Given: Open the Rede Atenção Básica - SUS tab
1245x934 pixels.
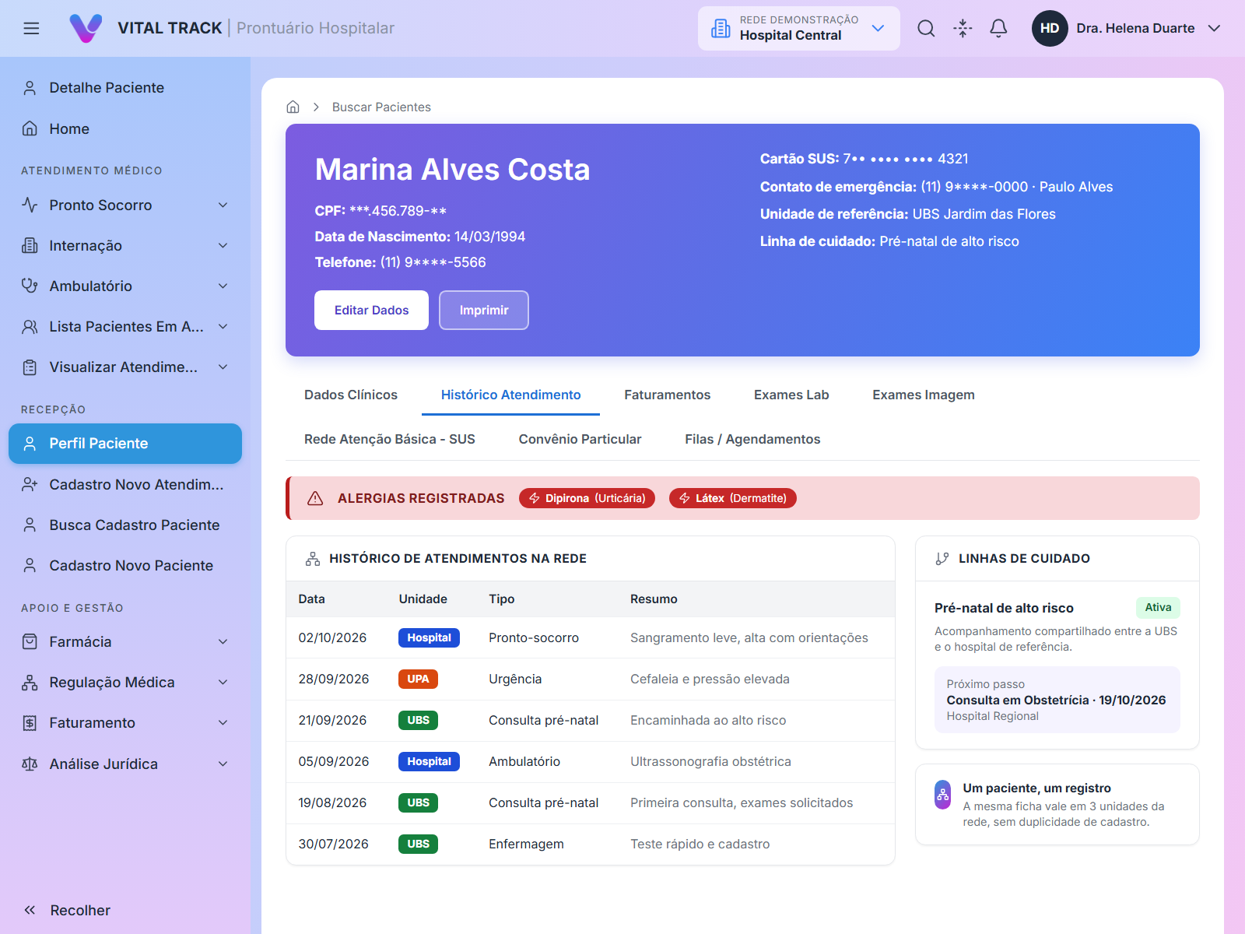Looking at the screenshot, I should click(x=390, y=439).
